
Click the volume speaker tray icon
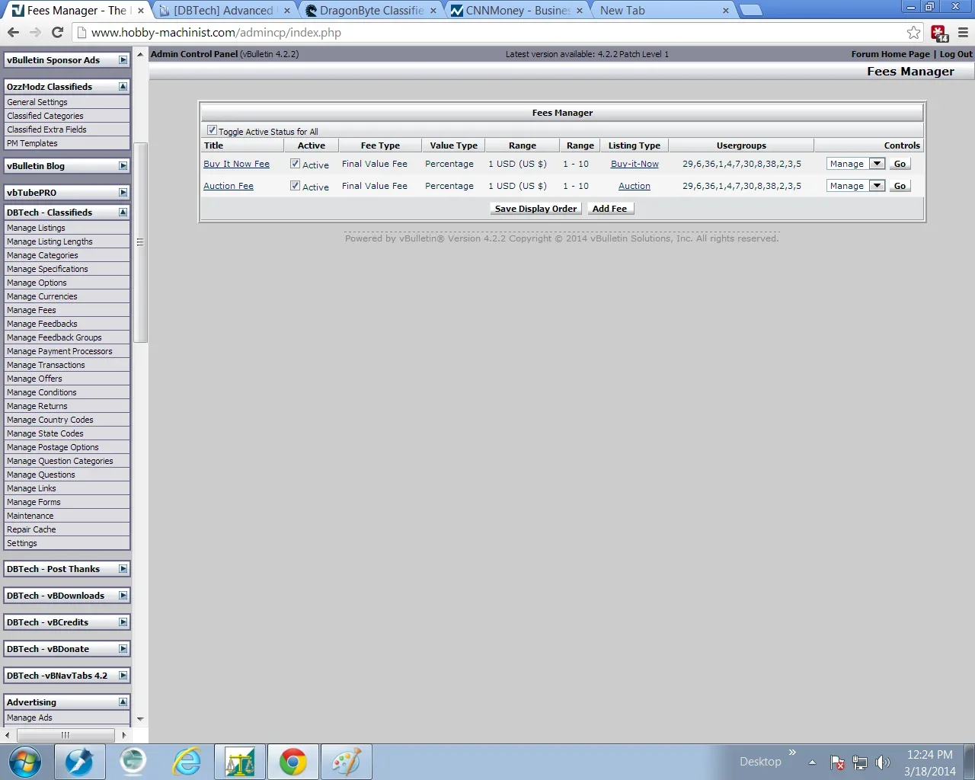click(883, 762)
